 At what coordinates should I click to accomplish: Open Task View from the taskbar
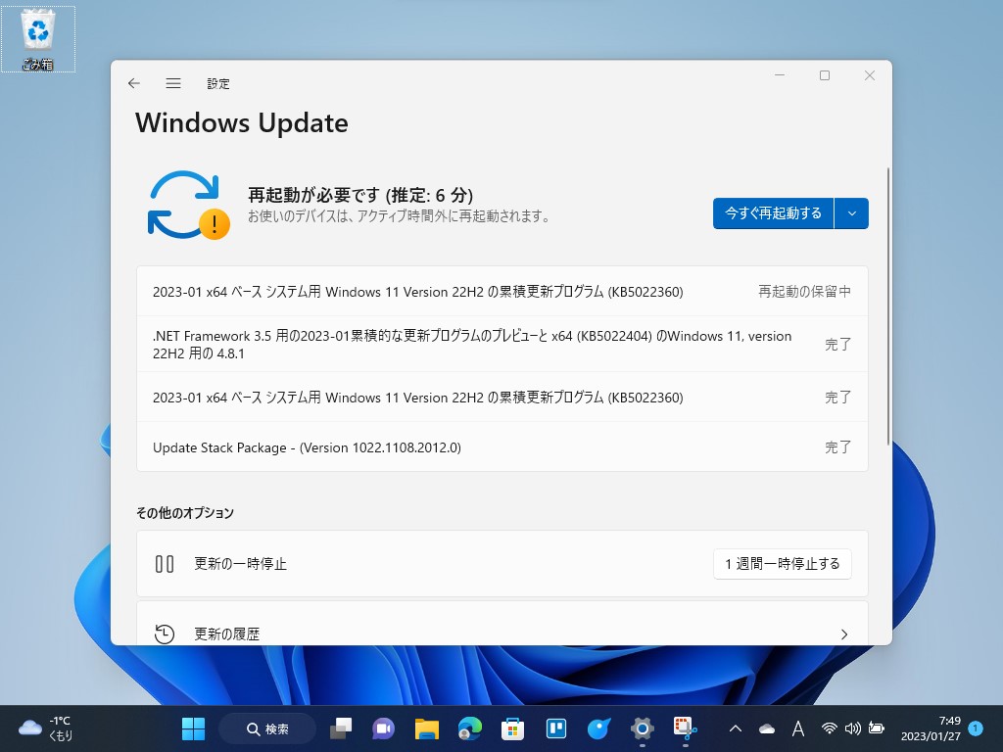click(341, 728)
